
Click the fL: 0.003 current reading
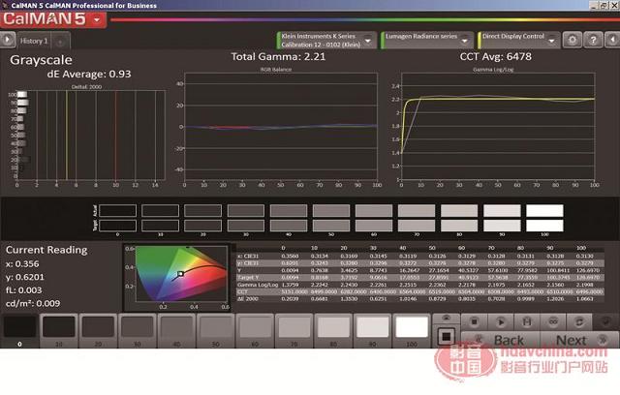[x=23, y=289]
